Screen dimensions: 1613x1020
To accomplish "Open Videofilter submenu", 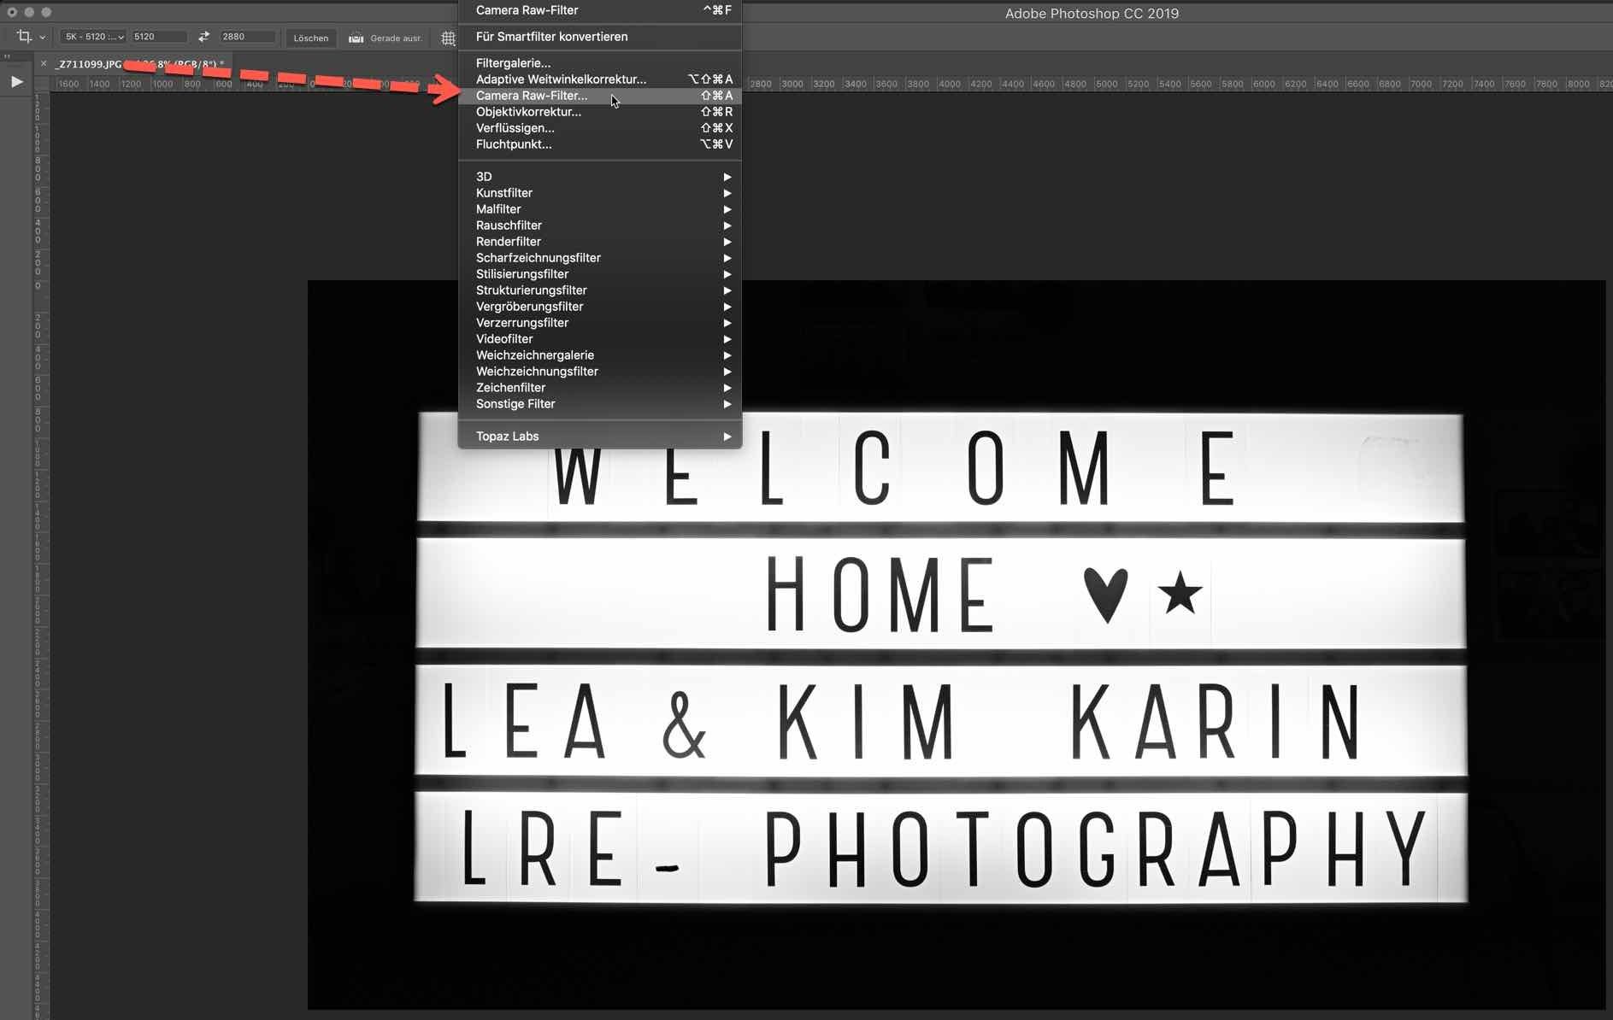I will [x=600, y=339].
